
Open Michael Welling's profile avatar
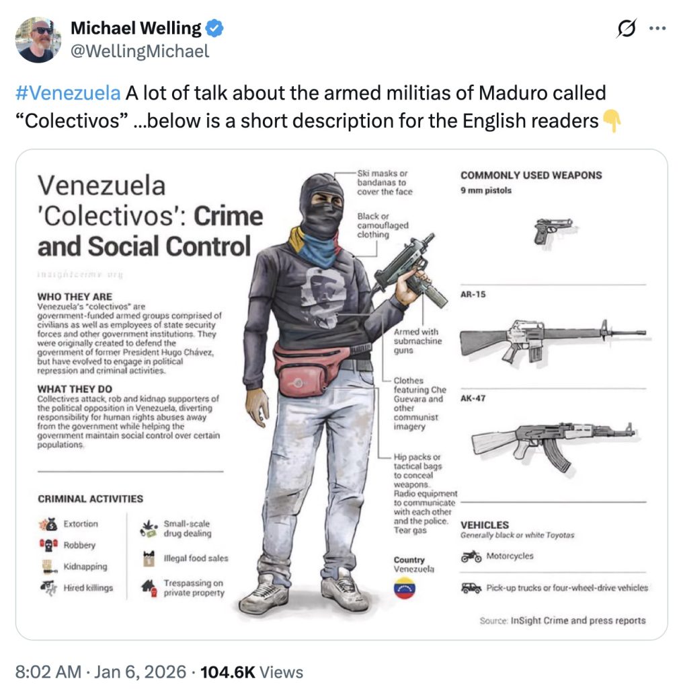pos(38,40)
